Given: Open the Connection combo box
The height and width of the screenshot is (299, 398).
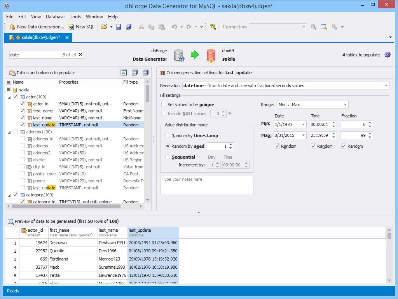Looking at the screenshot, I should point(278,27).
